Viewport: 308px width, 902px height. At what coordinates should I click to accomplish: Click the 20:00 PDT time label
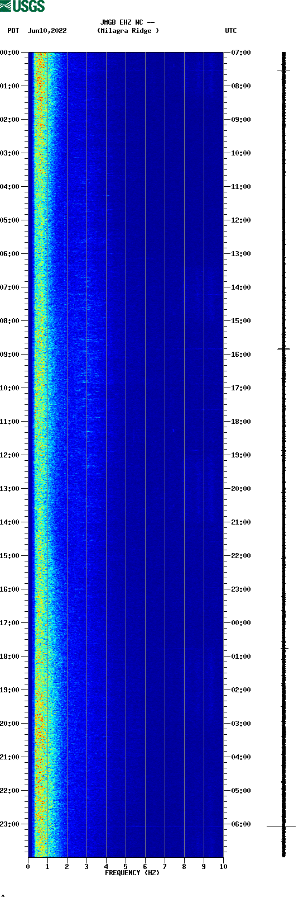10,724
